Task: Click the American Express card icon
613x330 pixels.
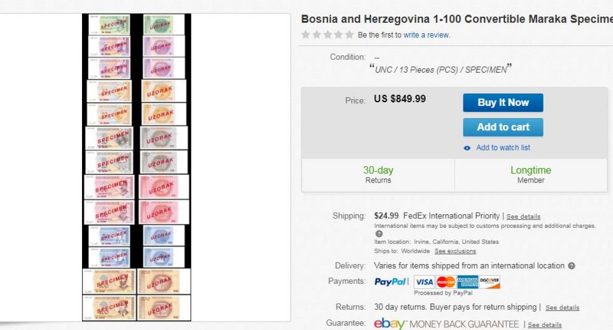Action: pyautogui.click(x=467, y=282)
